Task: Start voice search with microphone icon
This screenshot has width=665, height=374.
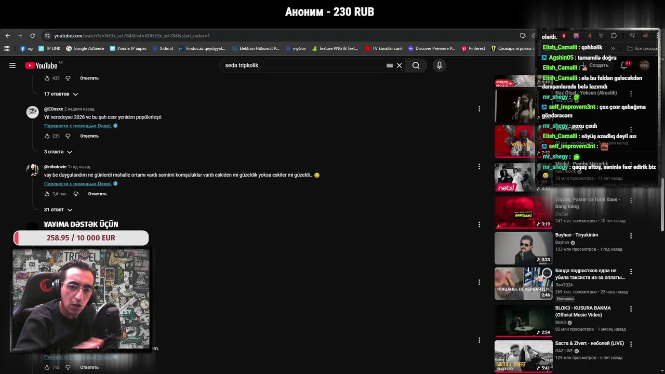Action: (440, 65)
